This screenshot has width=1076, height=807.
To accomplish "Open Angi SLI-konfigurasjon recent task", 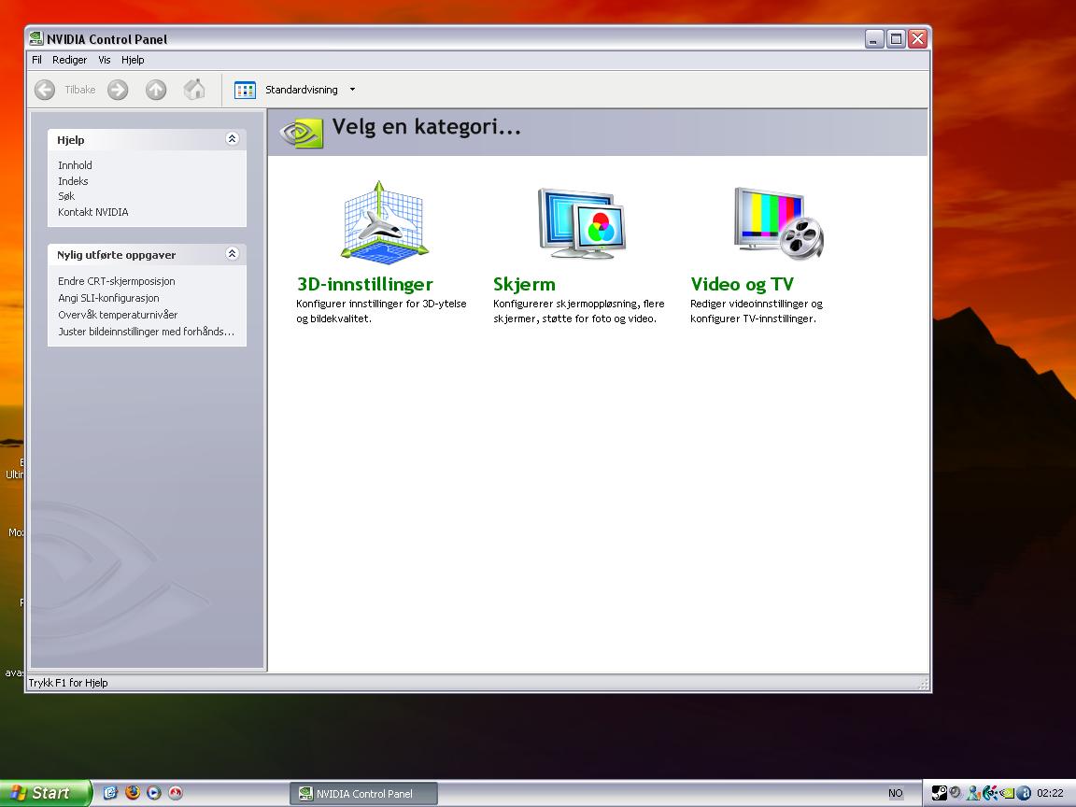I will click(108, 298).
